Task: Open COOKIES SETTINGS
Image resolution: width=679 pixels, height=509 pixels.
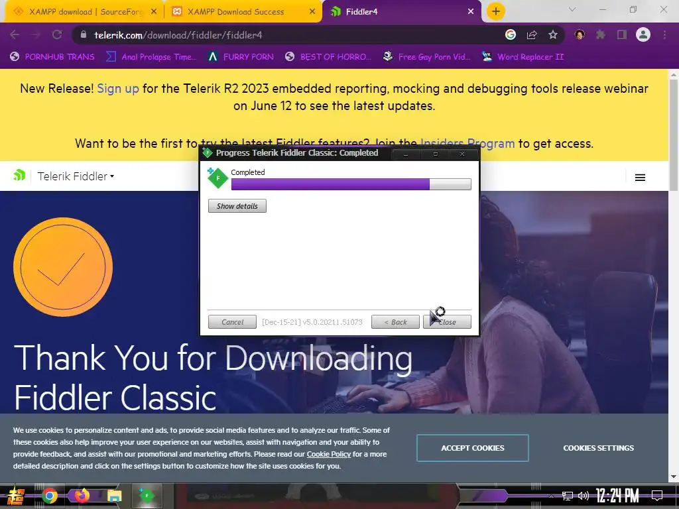Action: [x=599, y=448]
